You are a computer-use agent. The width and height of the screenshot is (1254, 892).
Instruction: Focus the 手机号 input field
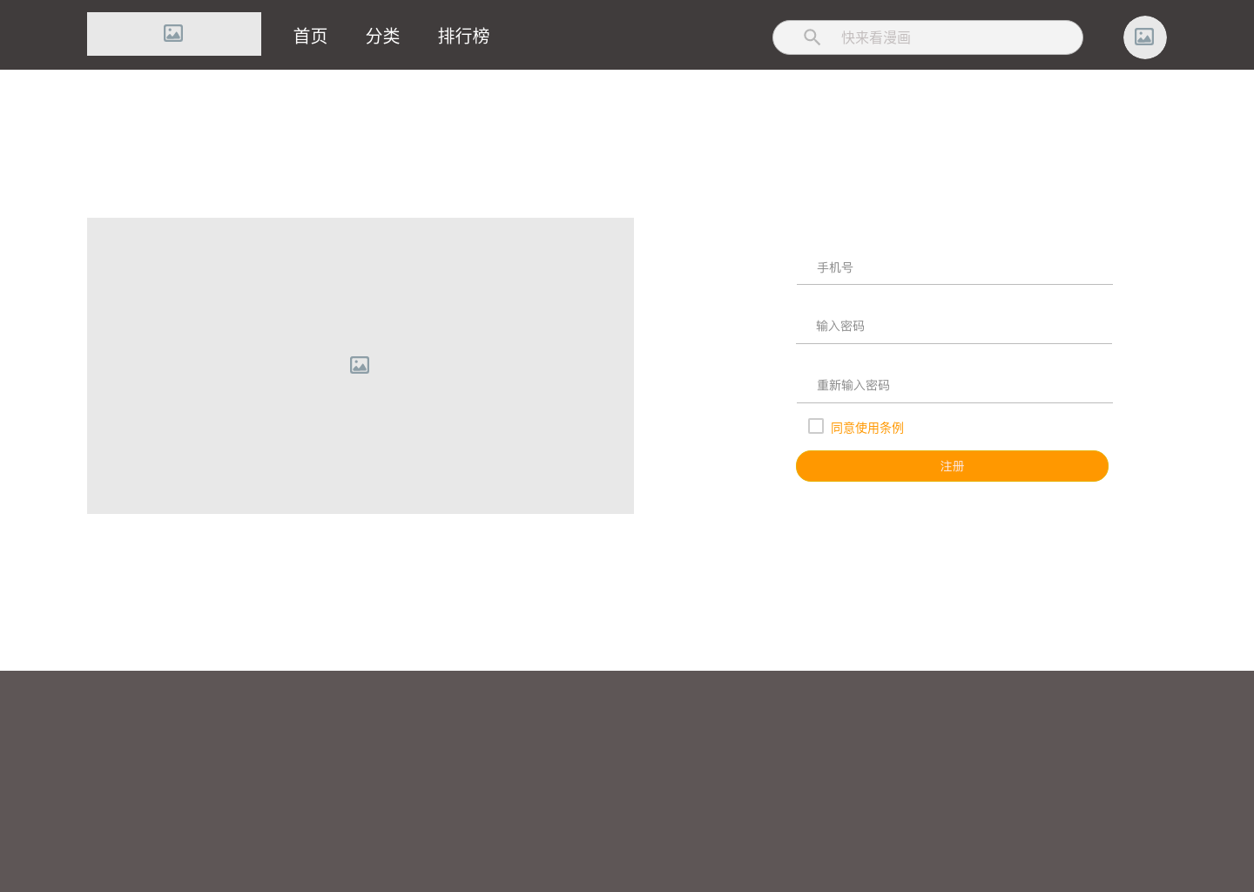click(954, 267)
